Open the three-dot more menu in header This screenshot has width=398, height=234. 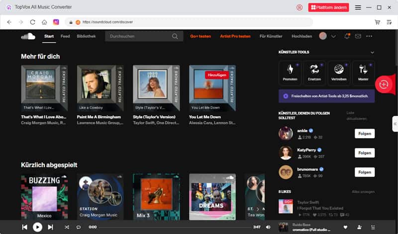(x=369, y=36)
